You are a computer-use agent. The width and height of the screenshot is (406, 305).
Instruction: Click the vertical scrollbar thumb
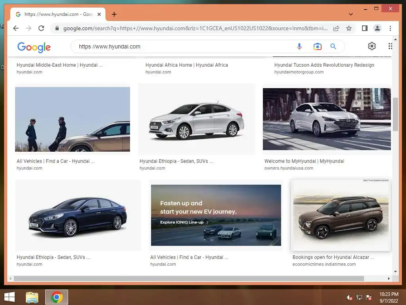point(395,114)
